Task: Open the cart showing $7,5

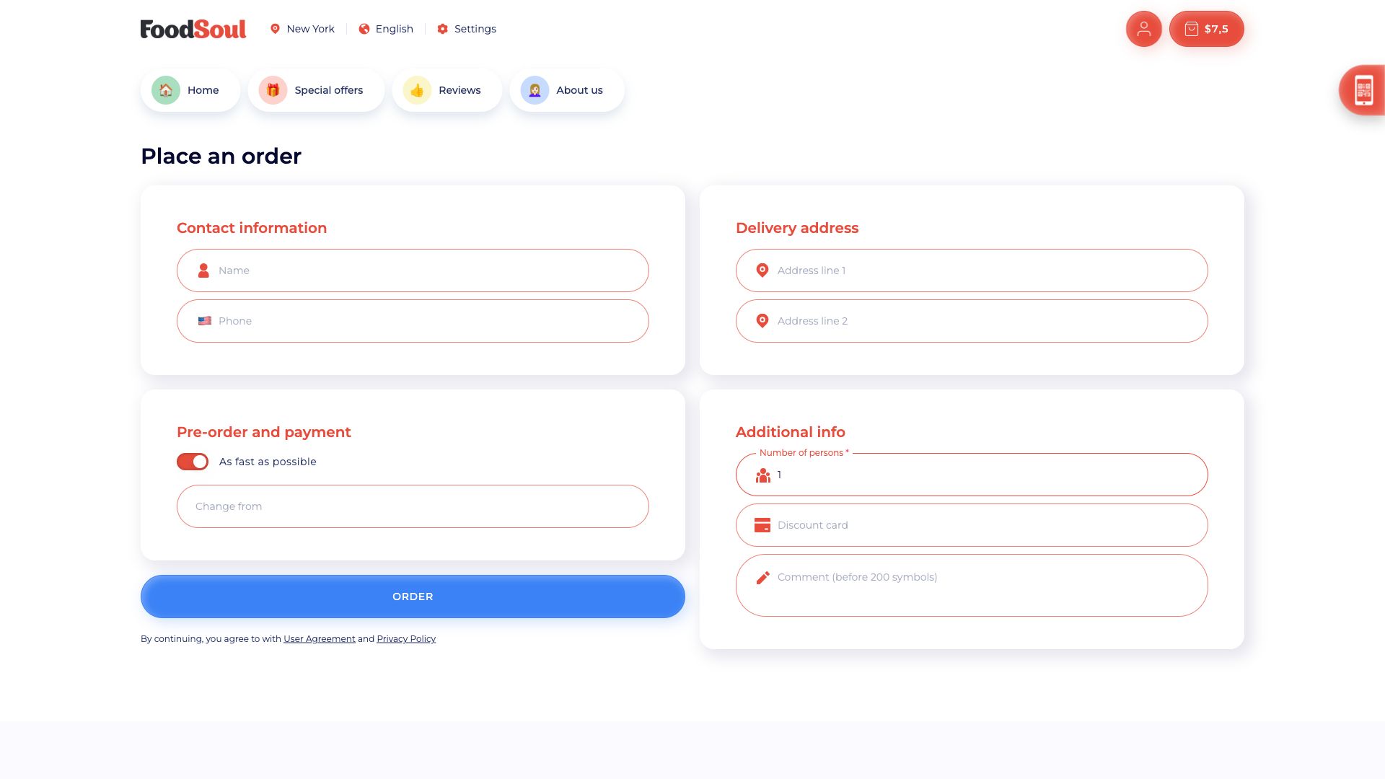Action: (x=1206, y=29)
